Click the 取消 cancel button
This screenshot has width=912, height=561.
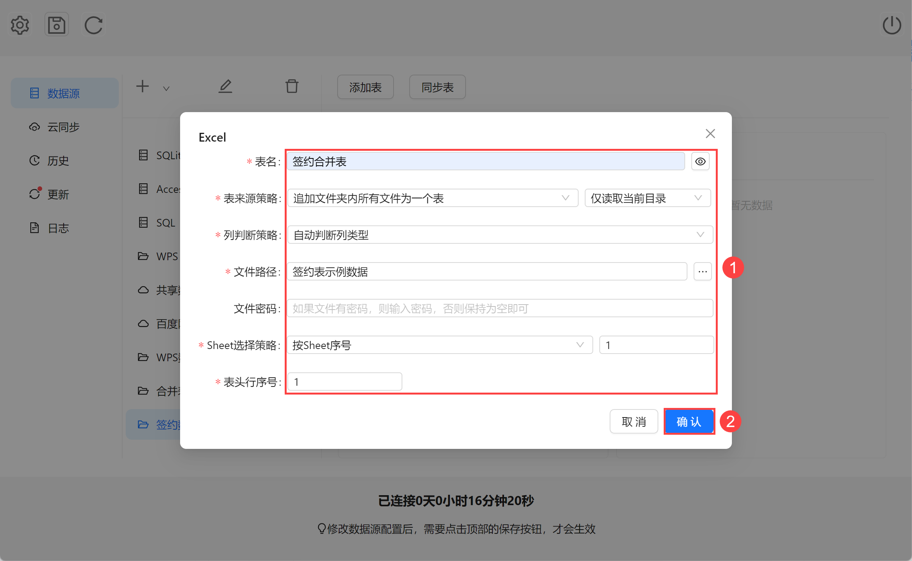point(634,422)
